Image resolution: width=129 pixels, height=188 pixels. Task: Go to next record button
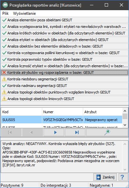[x=54, y=133]
